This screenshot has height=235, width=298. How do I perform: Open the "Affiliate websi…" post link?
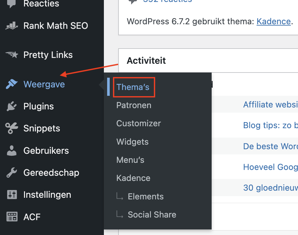coord(270,105)
